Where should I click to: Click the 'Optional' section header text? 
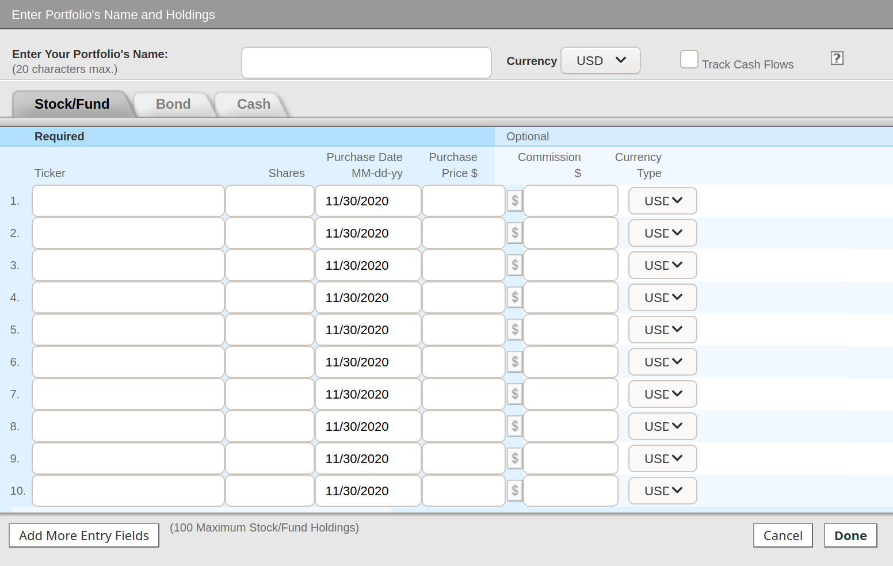[x=528, y=136]
